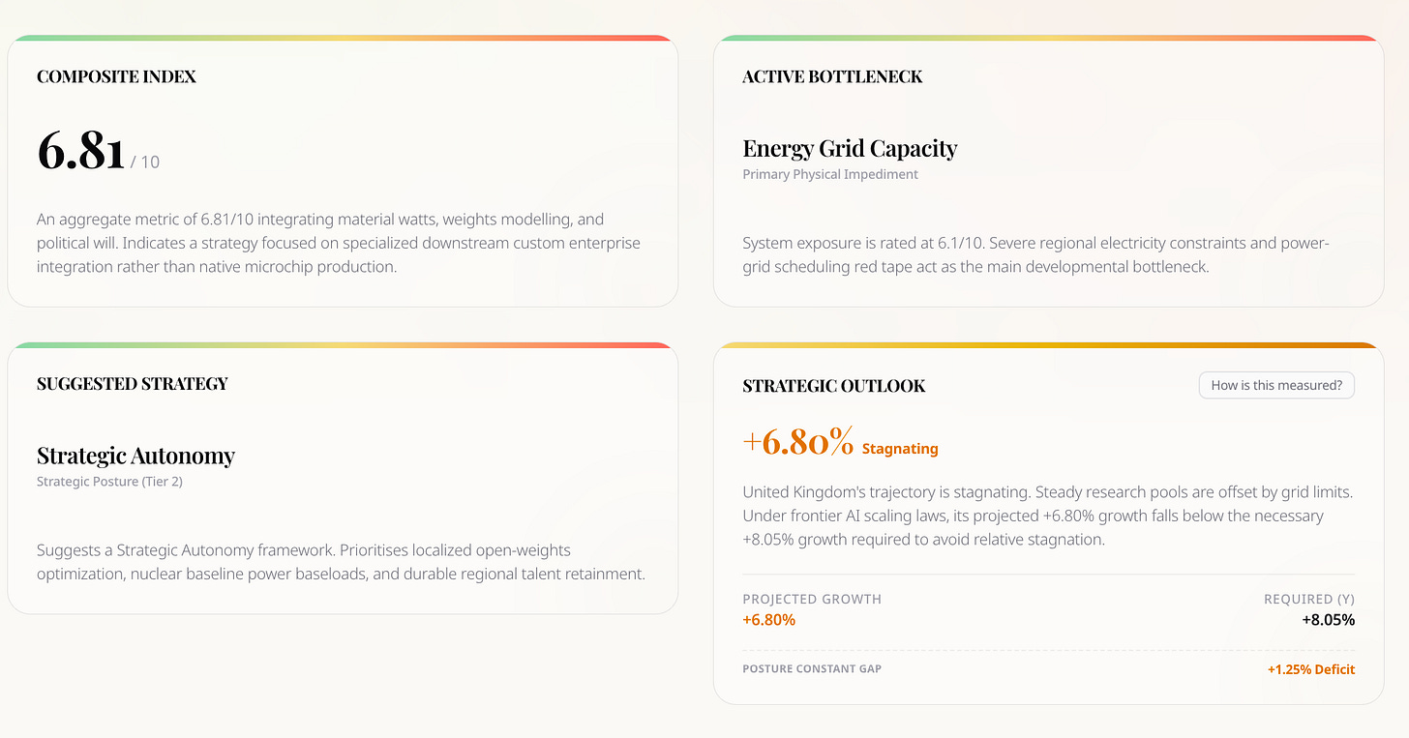Click the orange Stagnating status label
The height and width of the screenshot is (738, 1409).
click(900, 449)
